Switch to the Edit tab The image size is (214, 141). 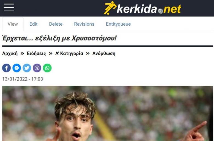coord(33,24)
